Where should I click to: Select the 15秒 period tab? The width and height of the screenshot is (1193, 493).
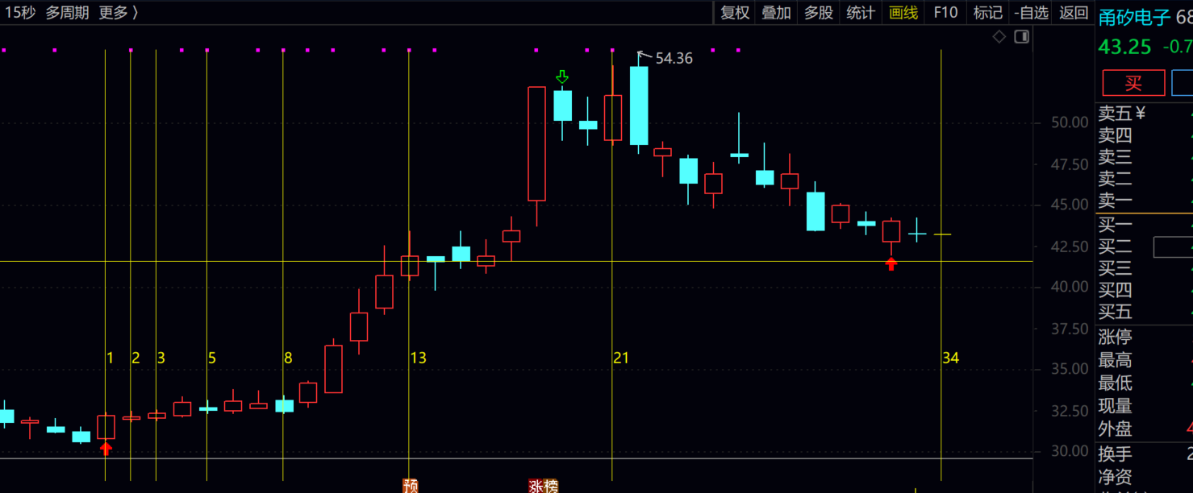pyautogui.click(x=19, y=12)
